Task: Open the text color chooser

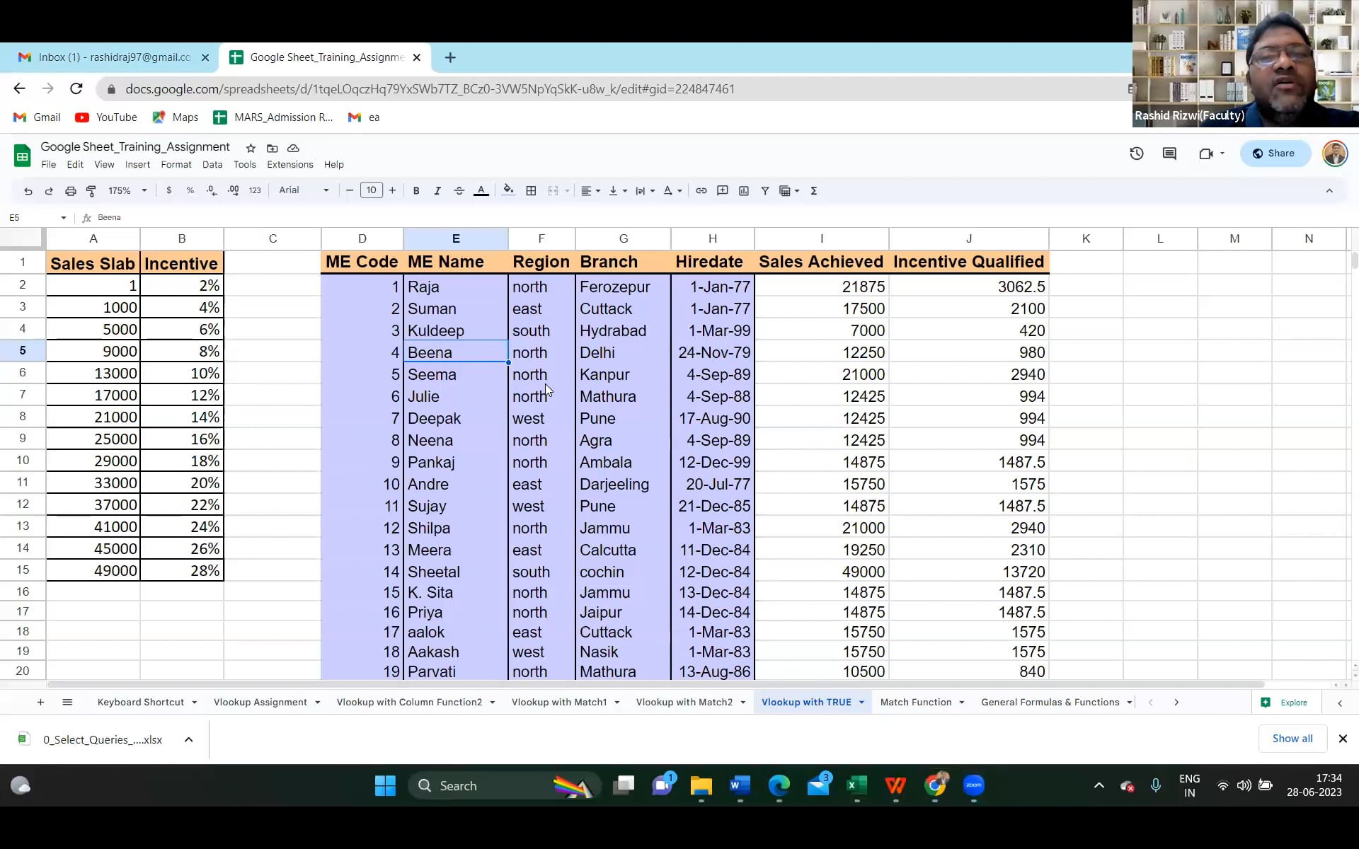Action: pyautogui.click(x=481, y=190)
